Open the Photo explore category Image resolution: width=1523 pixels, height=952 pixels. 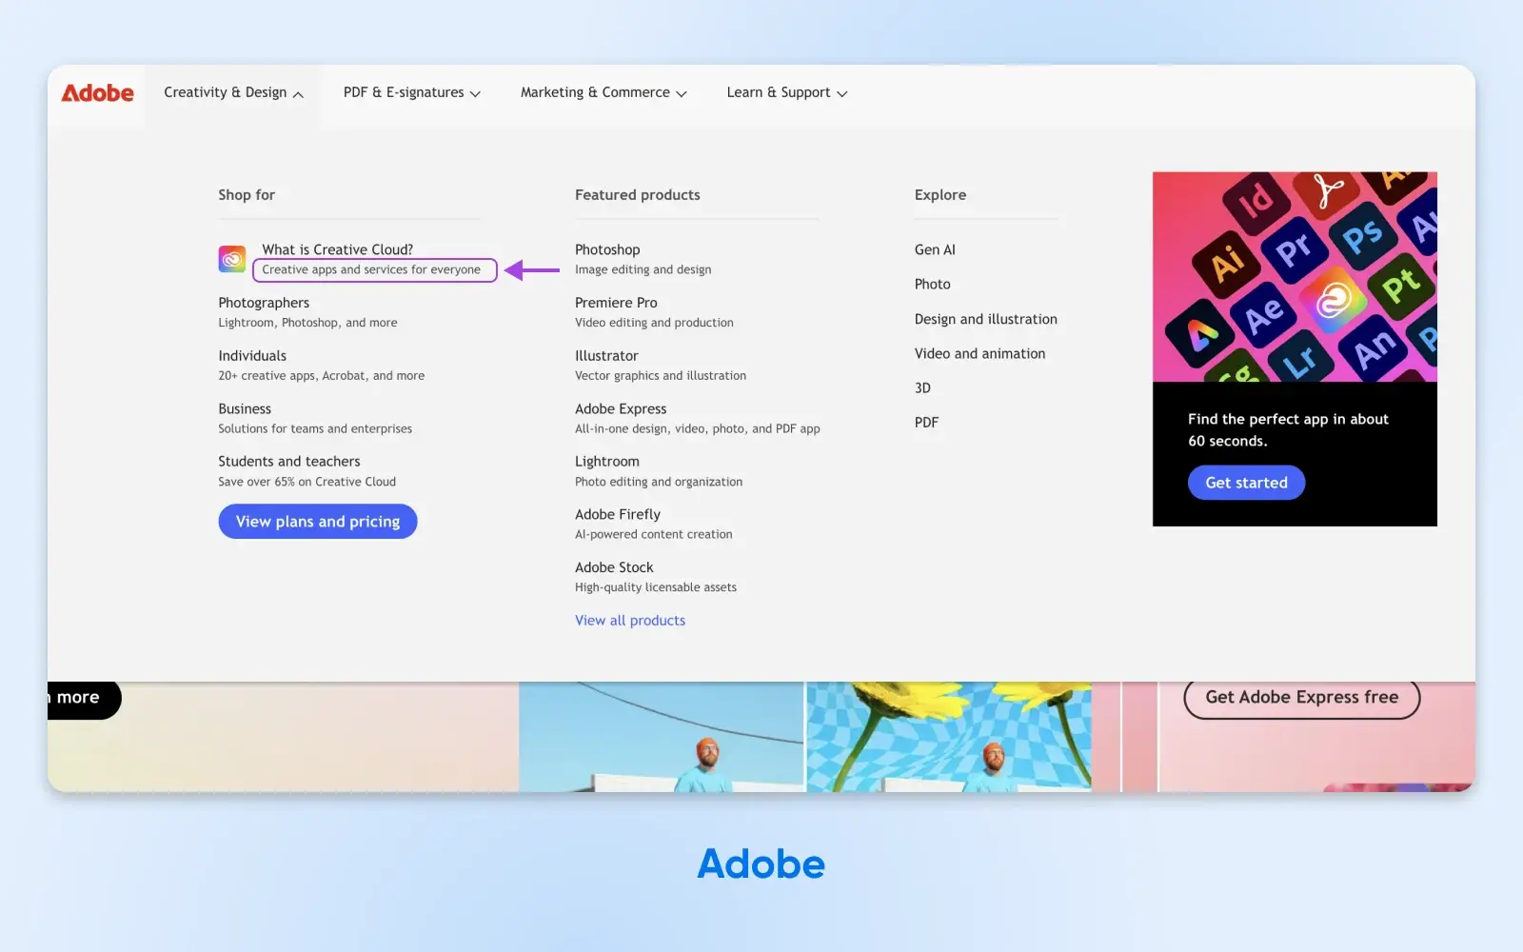tap(933, 284)
